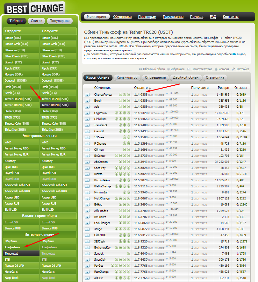Viewport: 258px width, 282px height.
Task: Click info icon beside GlobalBits
Action: (87, 119)
